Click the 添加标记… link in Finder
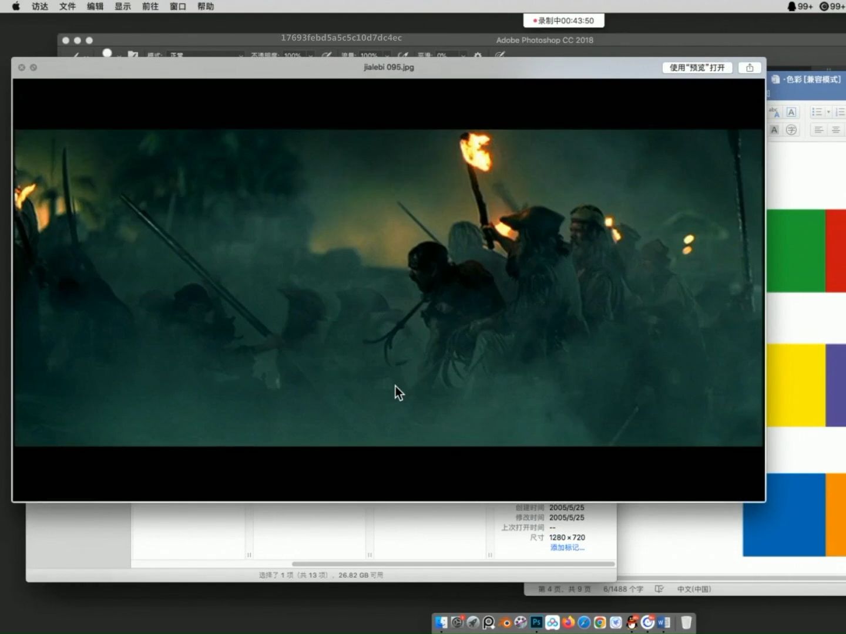846x634 pixels. [x=567, y=547]
